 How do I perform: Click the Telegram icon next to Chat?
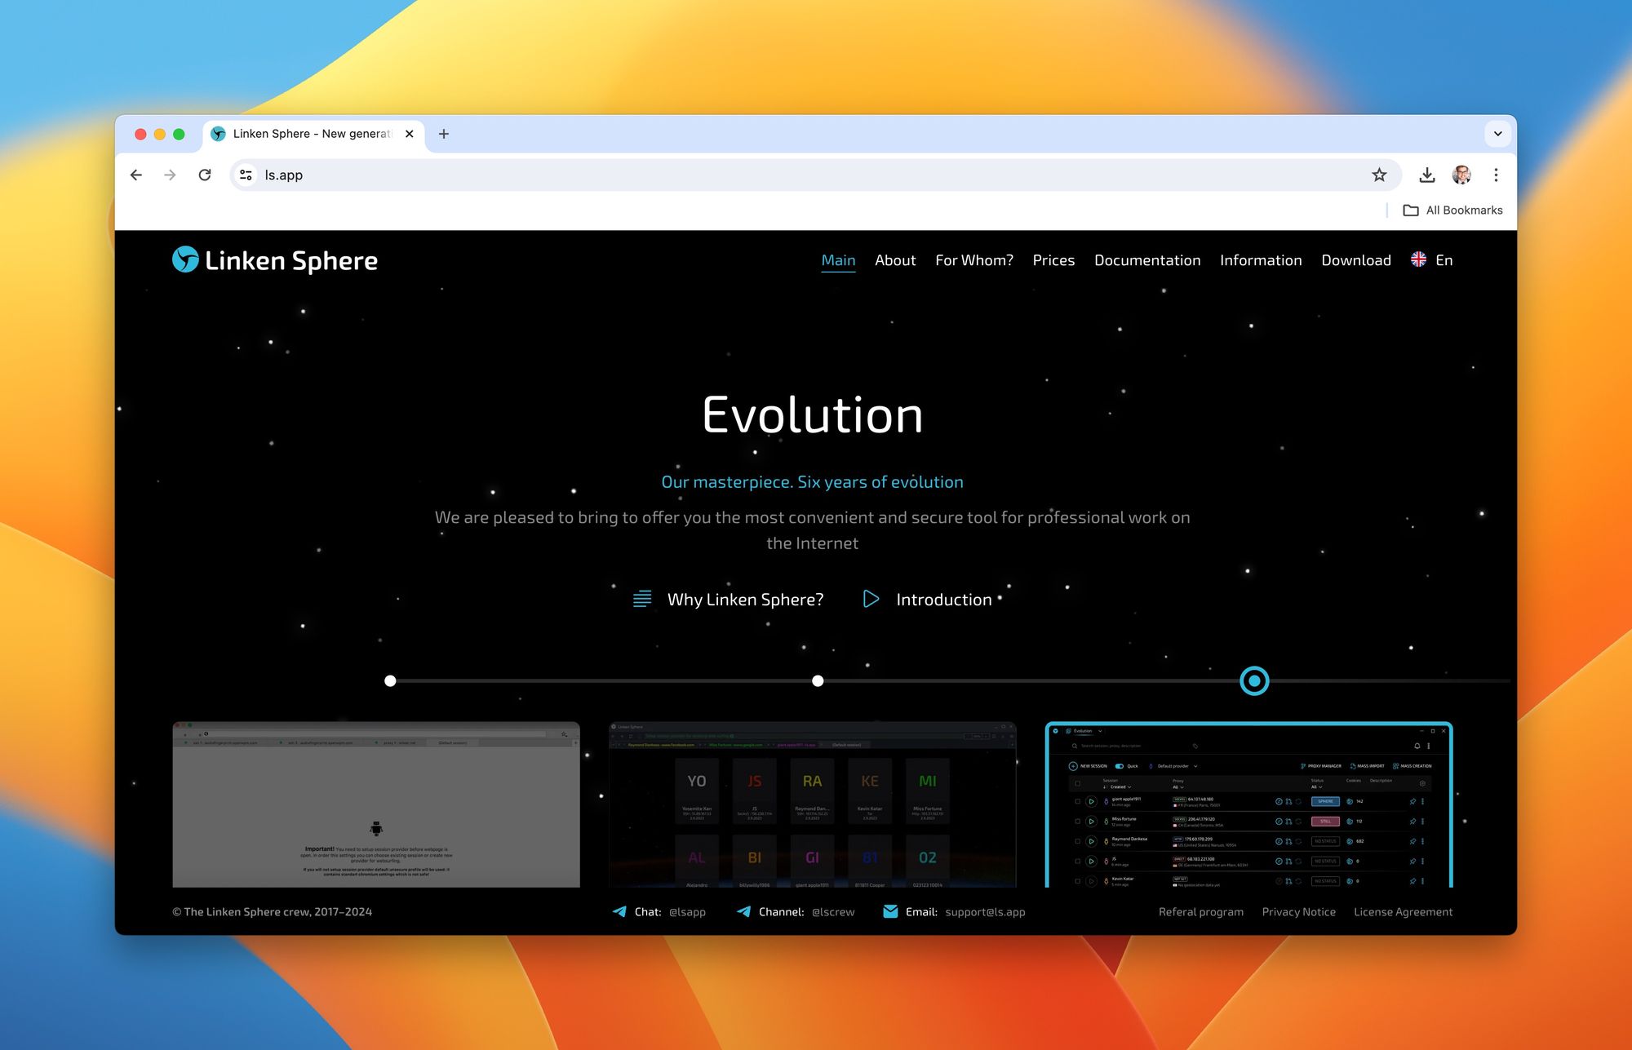click(619, 911)
